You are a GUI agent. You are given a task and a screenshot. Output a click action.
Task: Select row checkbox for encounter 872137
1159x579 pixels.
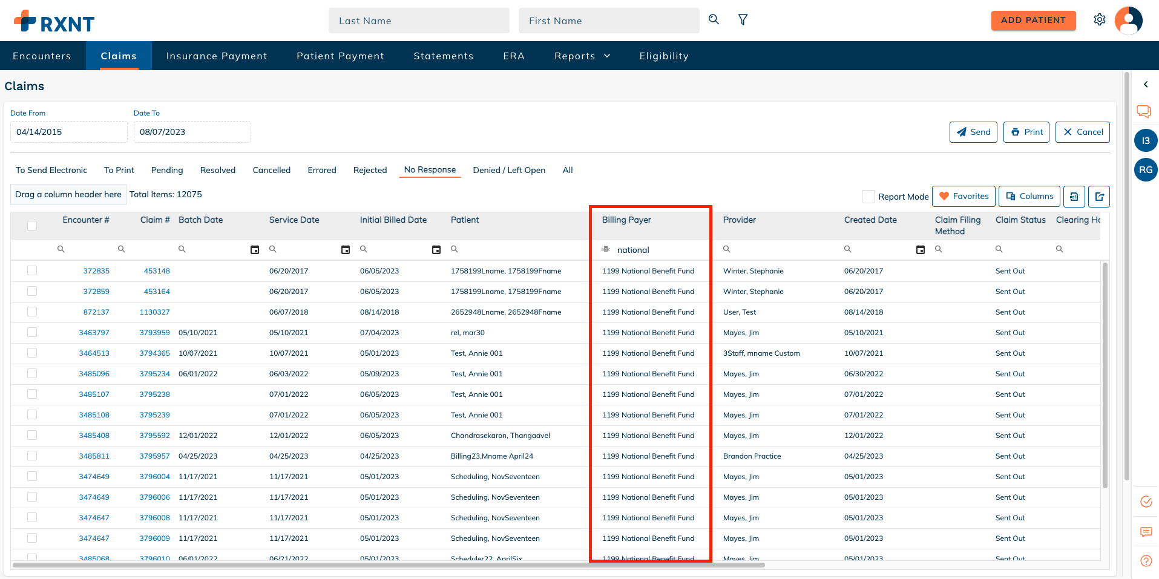[x=32, y=312]
